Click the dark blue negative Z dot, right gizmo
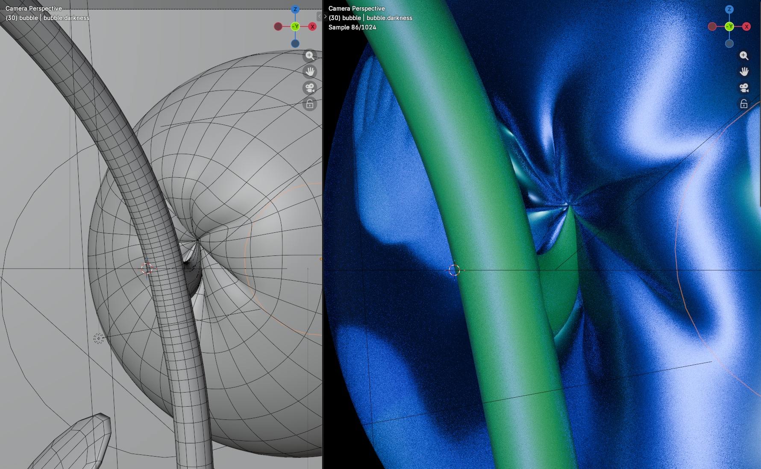This screenshot has width=761, height=469. [729, 44]
